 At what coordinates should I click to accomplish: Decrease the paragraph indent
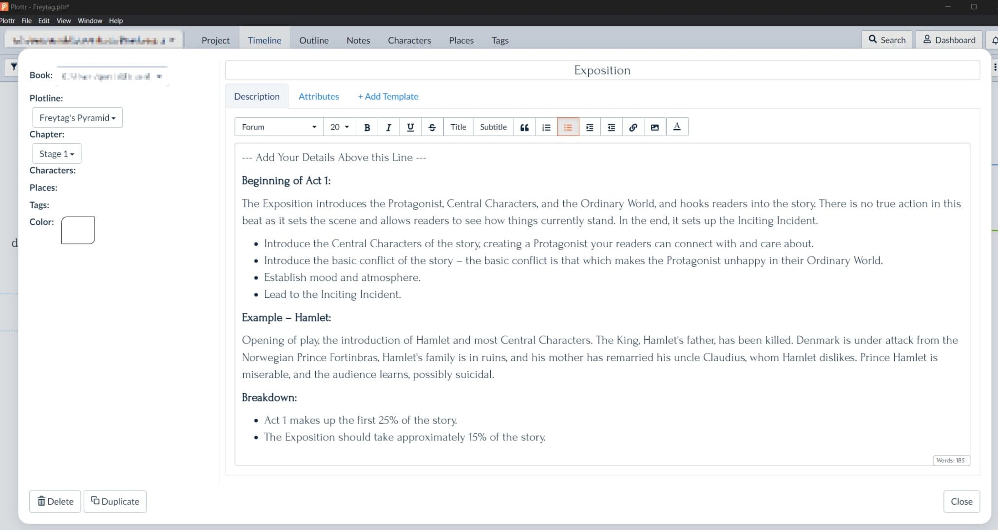611,127
